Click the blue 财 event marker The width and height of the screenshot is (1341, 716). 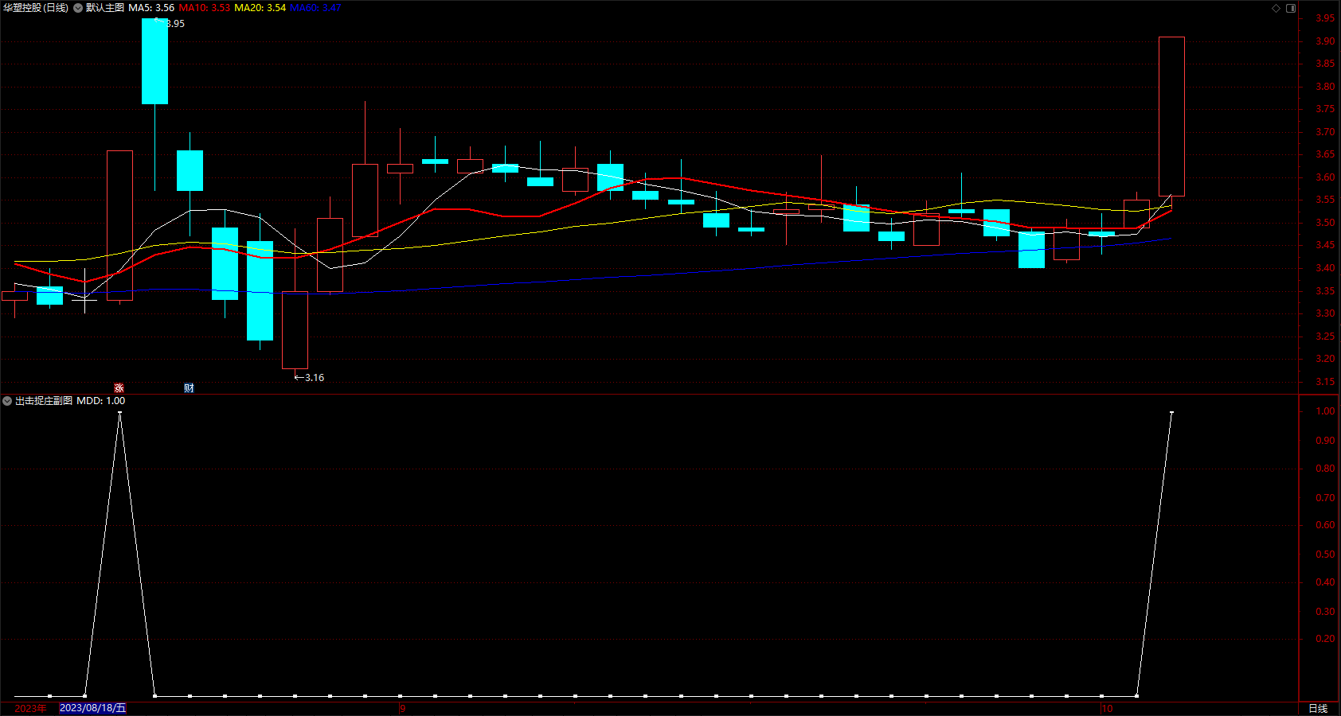[189, 388]
